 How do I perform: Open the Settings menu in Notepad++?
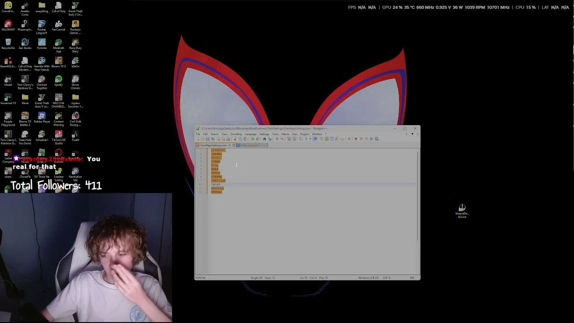pyautogui.click(x=264, y=134)
